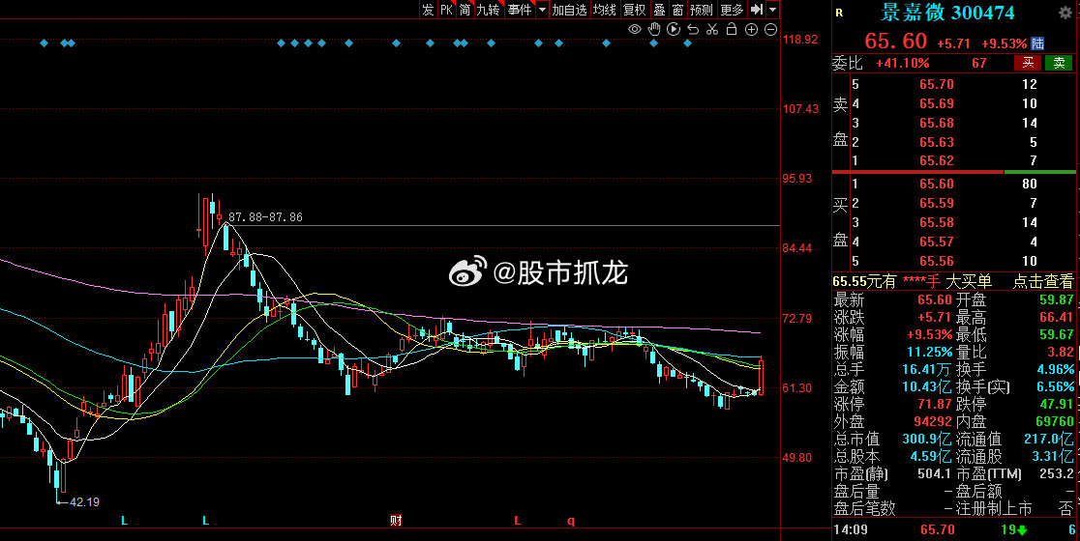The width and height of the screenshot is (1080, 541).
Task: Click sell level 1 price 65.62
Action: pos(937,161)
